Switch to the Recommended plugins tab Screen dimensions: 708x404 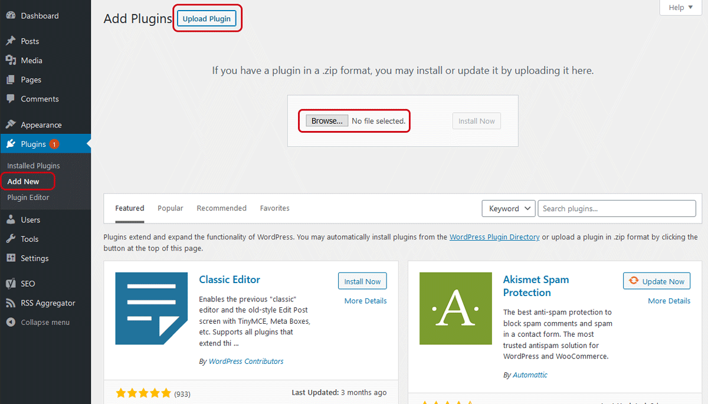(221, 208)
